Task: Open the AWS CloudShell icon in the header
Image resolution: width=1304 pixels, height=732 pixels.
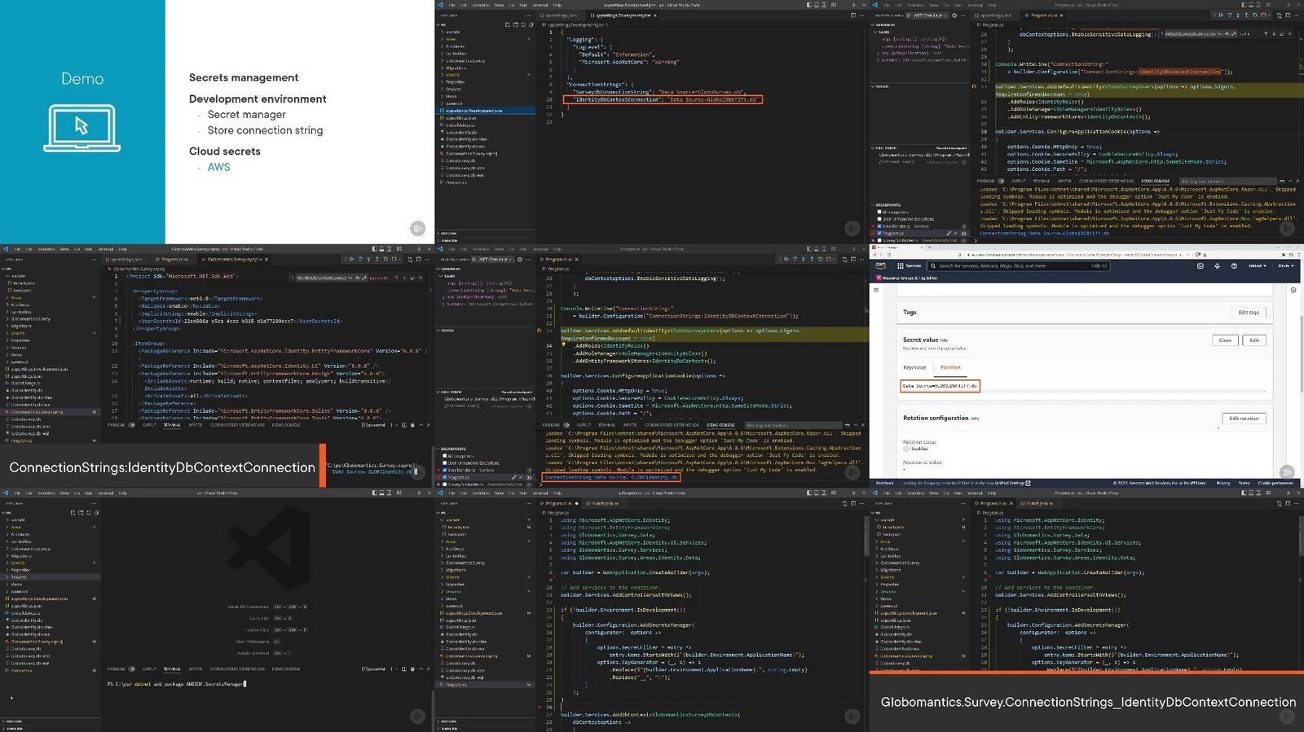Action: [1200, 265]
